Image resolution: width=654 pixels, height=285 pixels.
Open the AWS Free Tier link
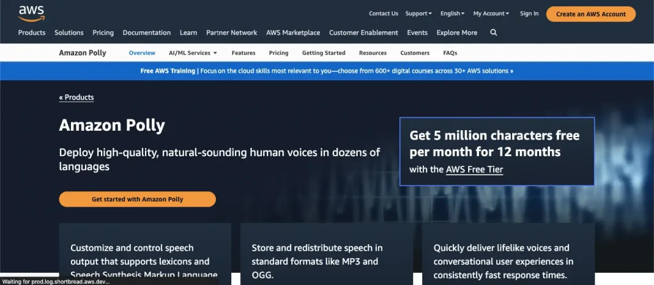(475, 170)
